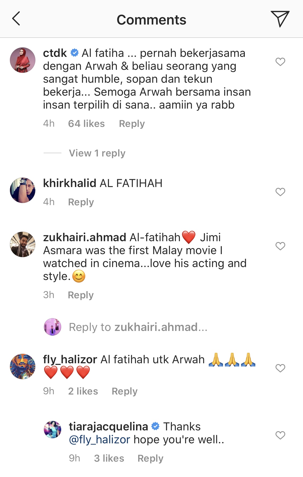Tap the back arrow icon
The width and height of the screenshot is (303, 477).
[x=16, y=19]
